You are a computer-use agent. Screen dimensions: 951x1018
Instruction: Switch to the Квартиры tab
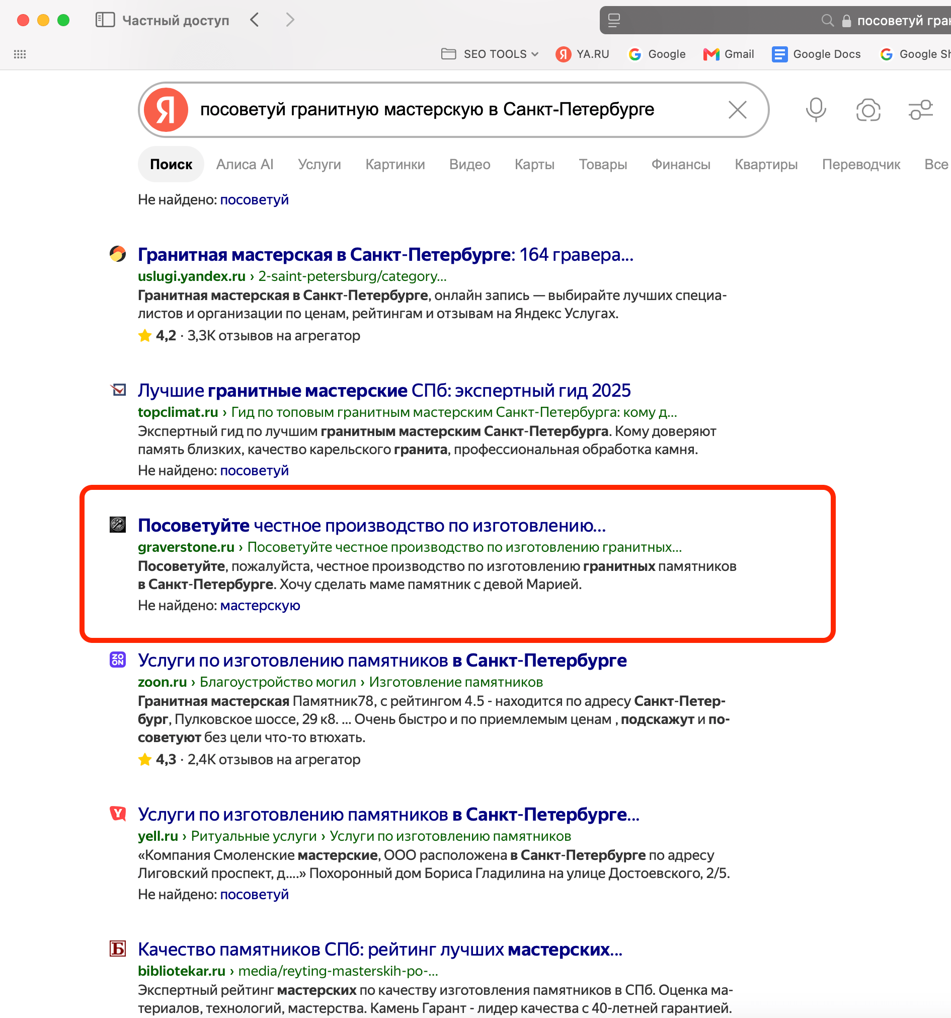(766, 164)
